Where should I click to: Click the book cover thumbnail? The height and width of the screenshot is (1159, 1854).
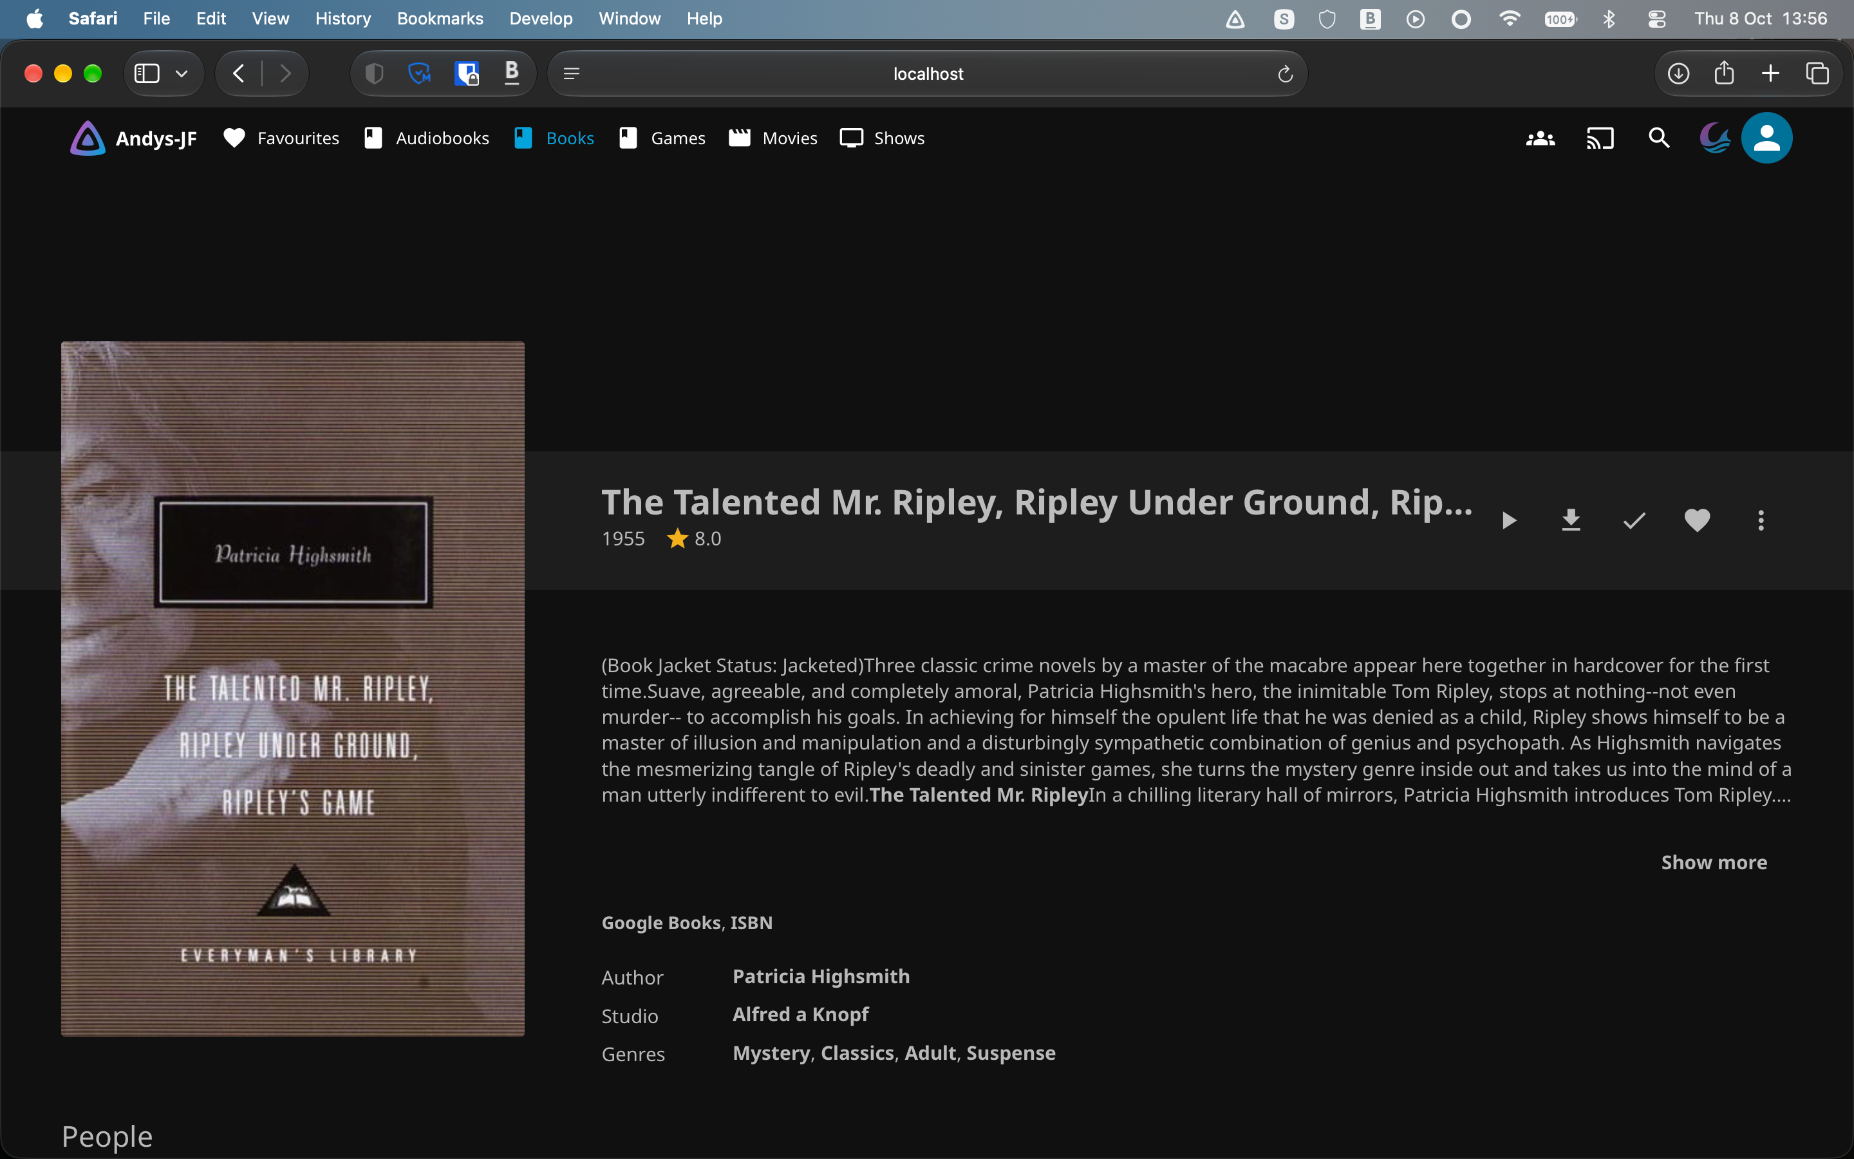tap(293, 688)
